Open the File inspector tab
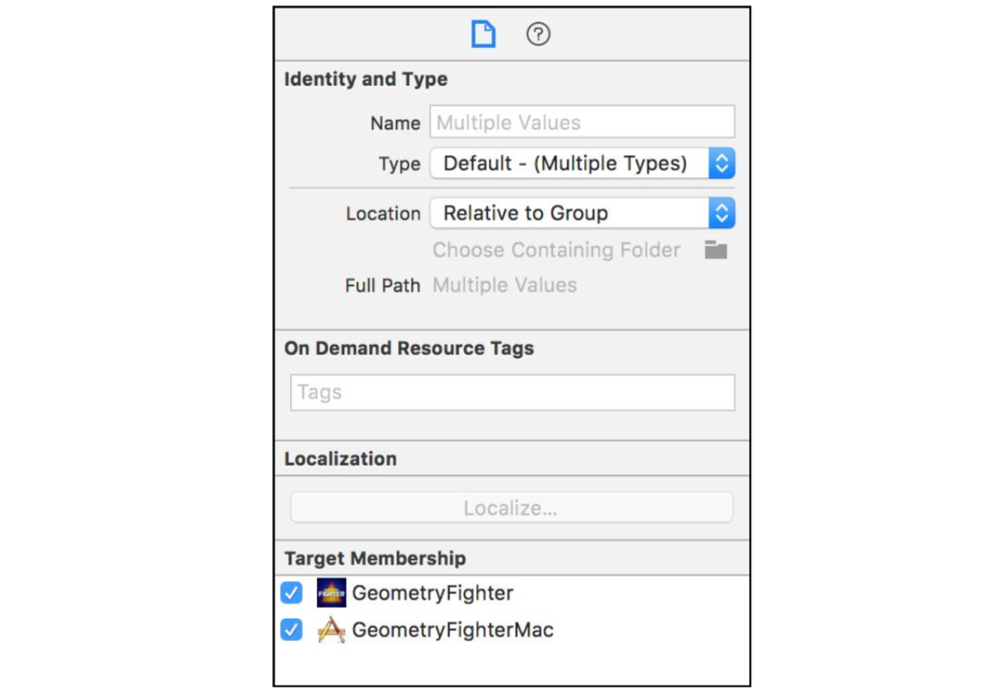This screenshot has width=988, height=695. coord(484,35)
